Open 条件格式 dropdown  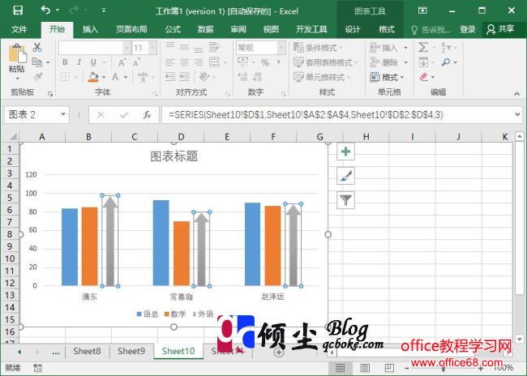coord(318,48)
